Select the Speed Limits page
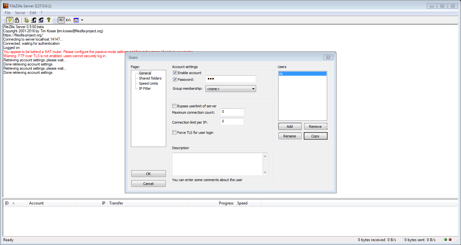The image size is (461, 245). pos(149,83)
